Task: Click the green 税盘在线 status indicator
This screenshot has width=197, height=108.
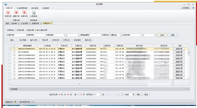Action: click(x=15, y=102)
